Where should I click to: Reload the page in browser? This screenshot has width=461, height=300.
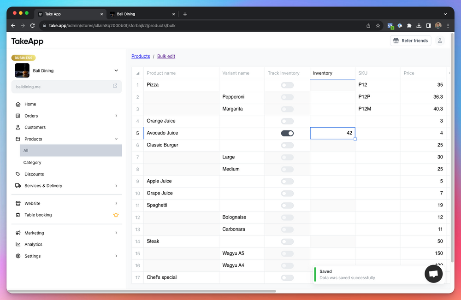pyautogui.click(x=32, y=25)
